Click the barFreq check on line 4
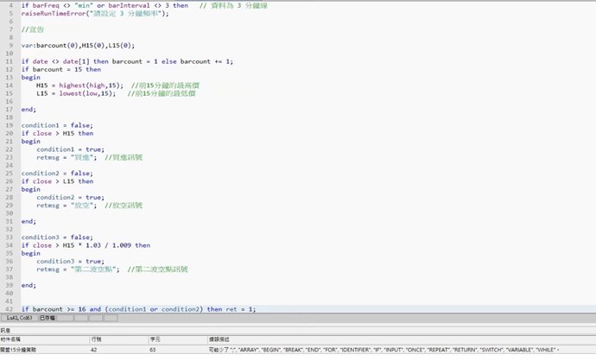 52,5
